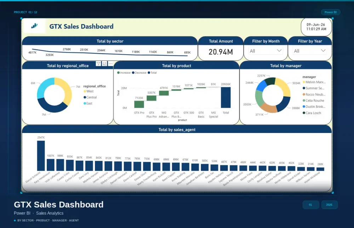Click the bar labeled 1007K
Screen dimensions: 354x228
click(51, 165)
